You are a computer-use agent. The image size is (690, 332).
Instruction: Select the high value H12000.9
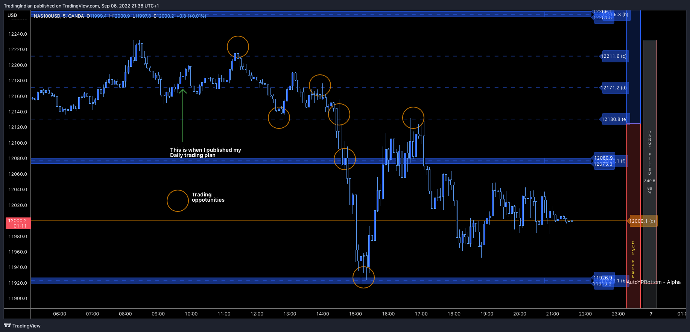[120, 16]
